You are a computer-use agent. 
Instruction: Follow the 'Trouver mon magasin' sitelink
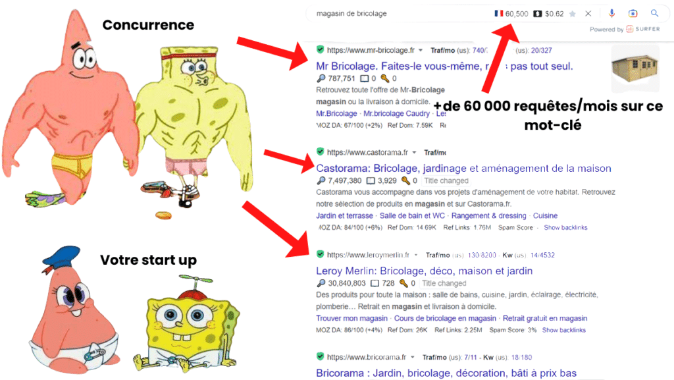coord(351,319)
